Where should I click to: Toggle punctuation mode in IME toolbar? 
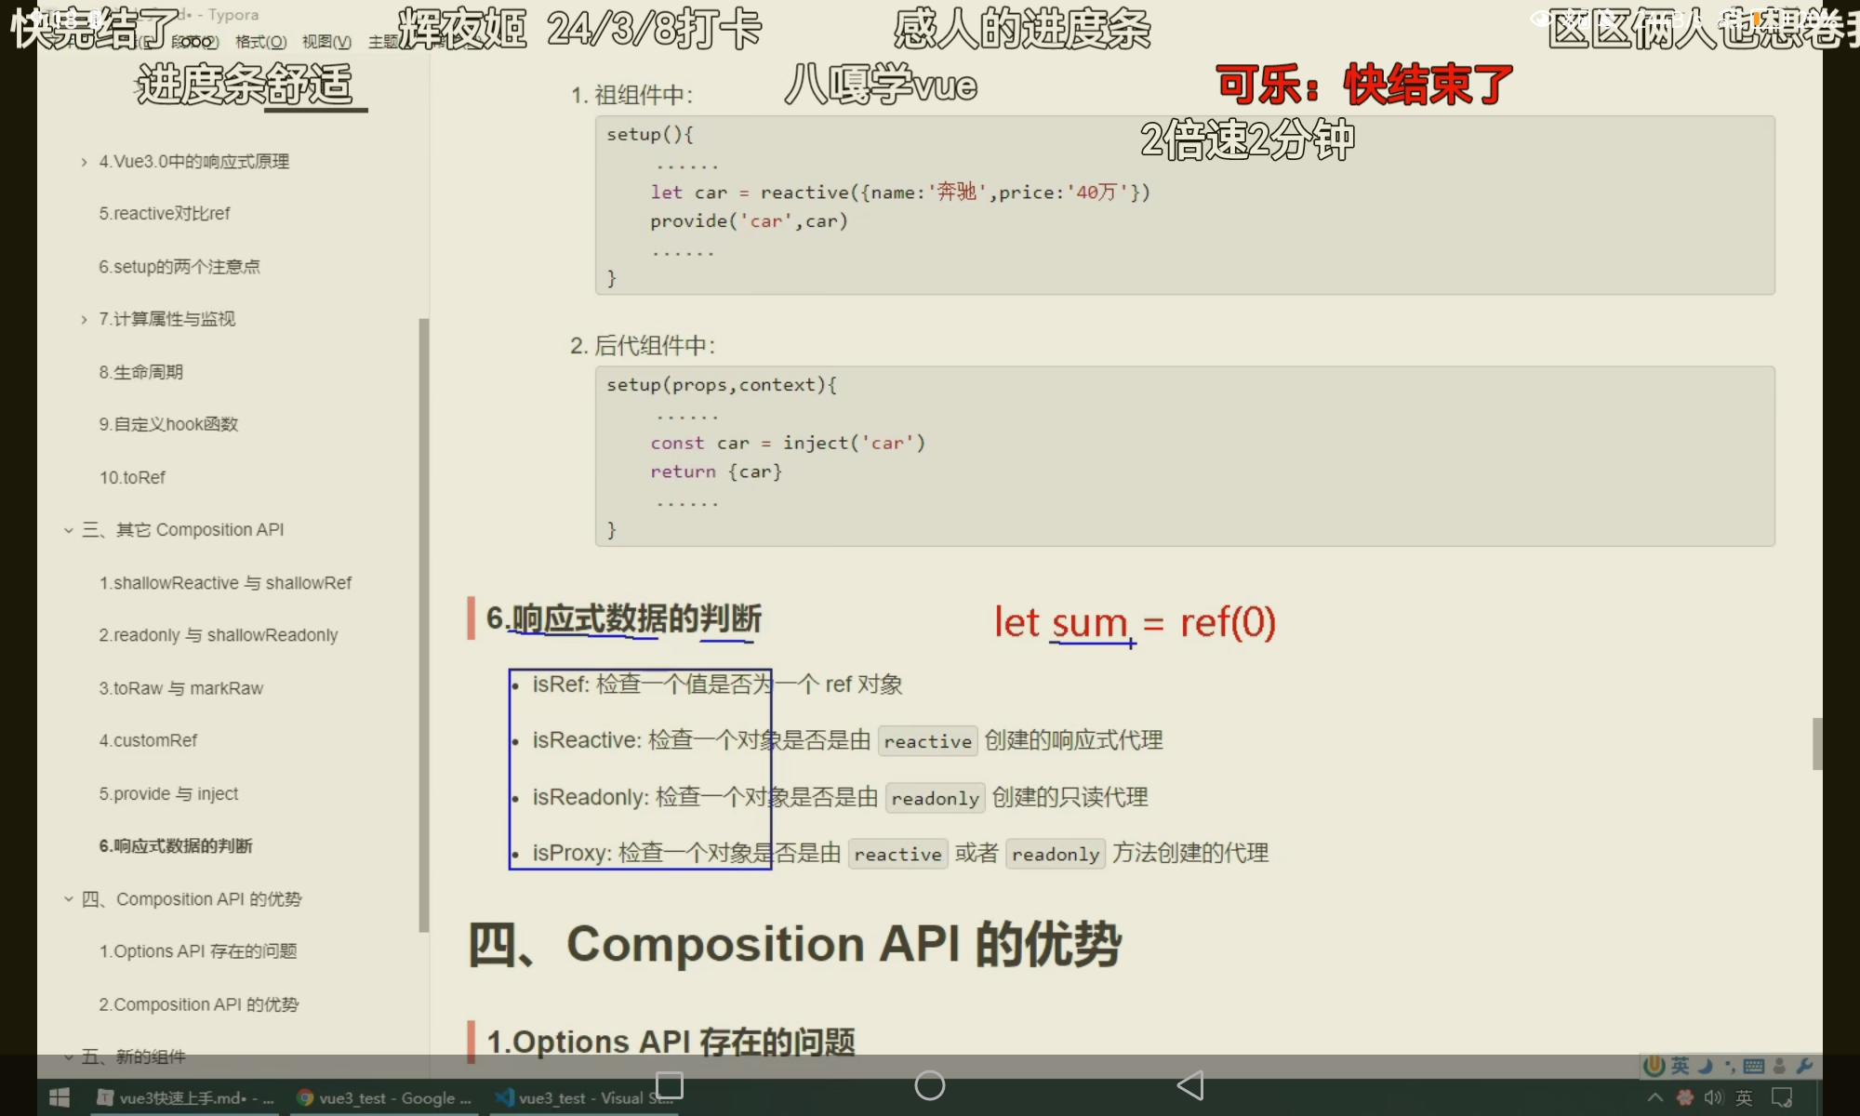1730,1066
